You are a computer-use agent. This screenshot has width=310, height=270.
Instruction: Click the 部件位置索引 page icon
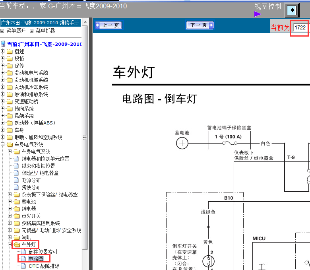(23, 252)
